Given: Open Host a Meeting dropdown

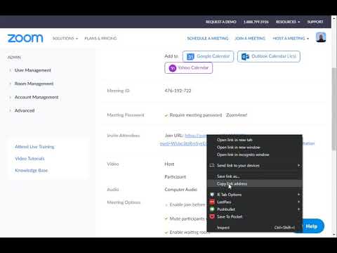Looking at the screenshot, I should pyautogui.click(x=291, y=38).
